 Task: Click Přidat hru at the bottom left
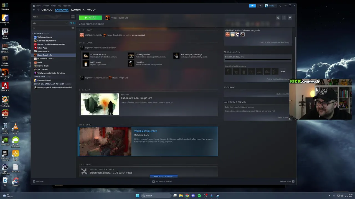pyautogui.click(x=39, y=182)
